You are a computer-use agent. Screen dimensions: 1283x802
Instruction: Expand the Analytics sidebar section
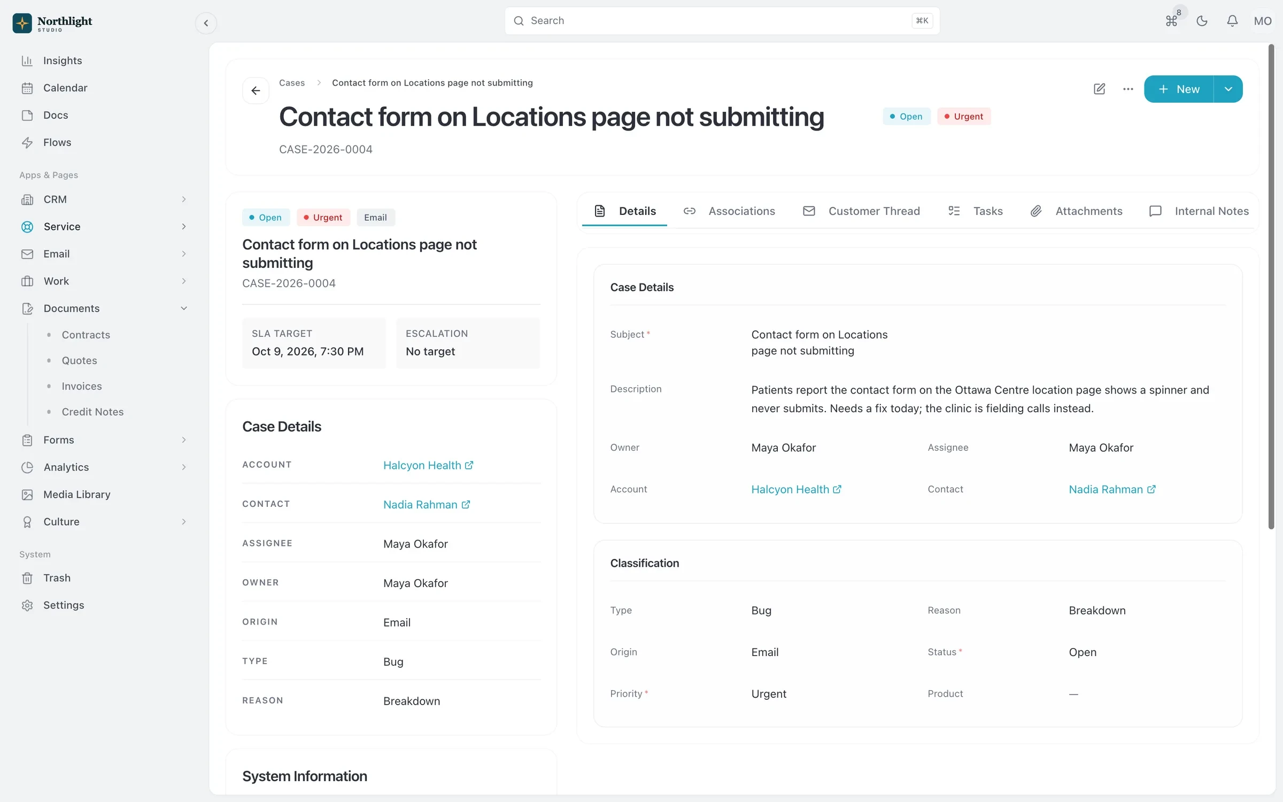pyautogui.click(x=104, y=467)
